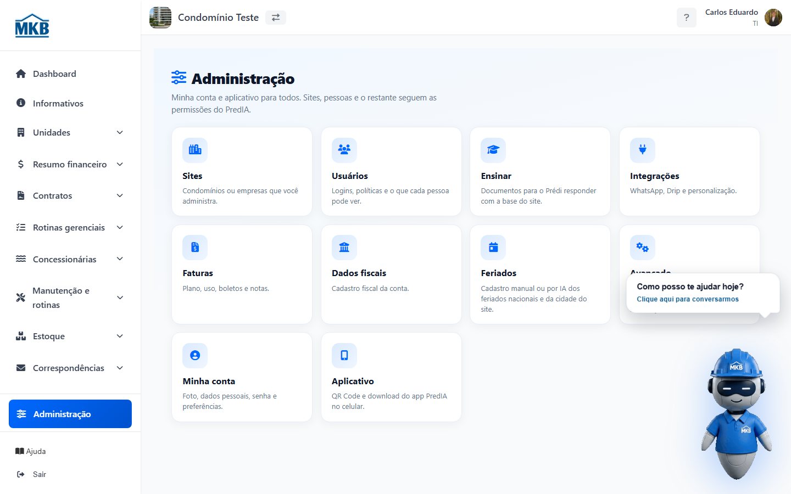Select Administração in the sidebar
791x494 pixels.
[70, 414]
